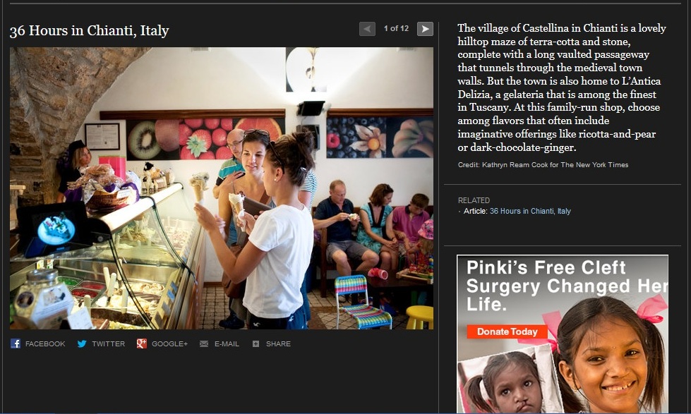Click the Twitter bird icon
691x414 pixels.
tap(82, 343)
